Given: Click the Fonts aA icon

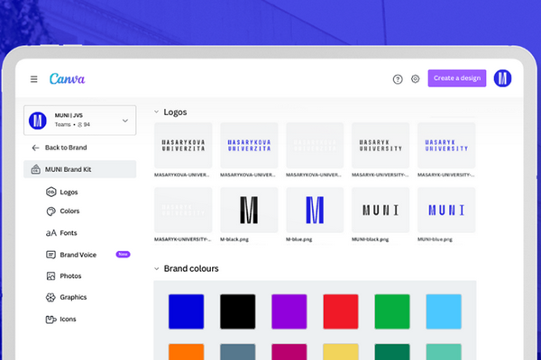Looking at the screenshot, I should (51, 233).
